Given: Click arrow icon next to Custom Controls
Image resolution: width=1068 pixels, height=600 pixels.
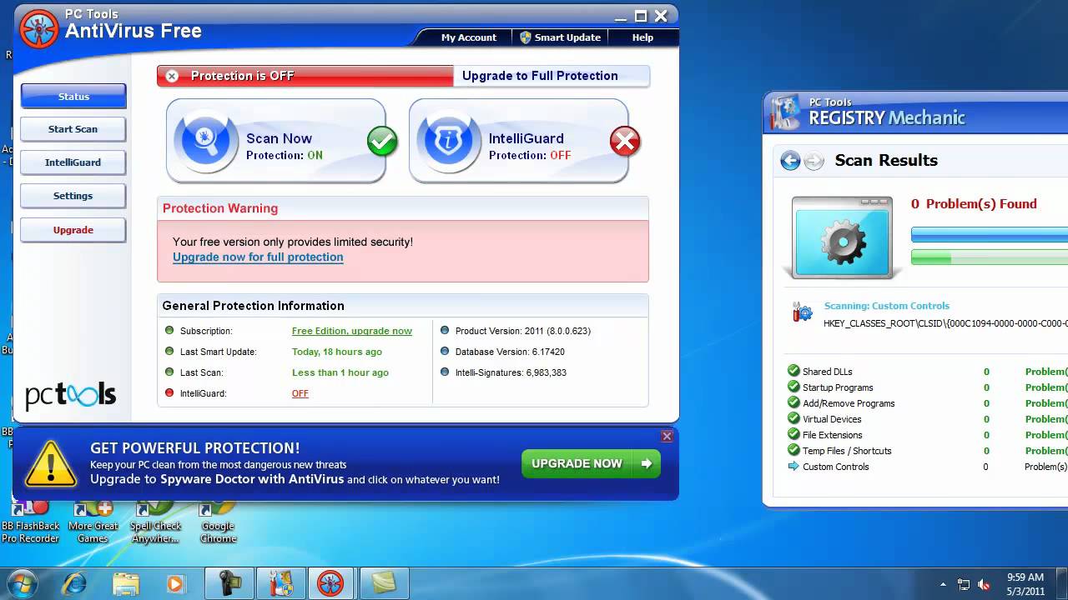Looking at the screenshot, I should (x=793, y=466).
